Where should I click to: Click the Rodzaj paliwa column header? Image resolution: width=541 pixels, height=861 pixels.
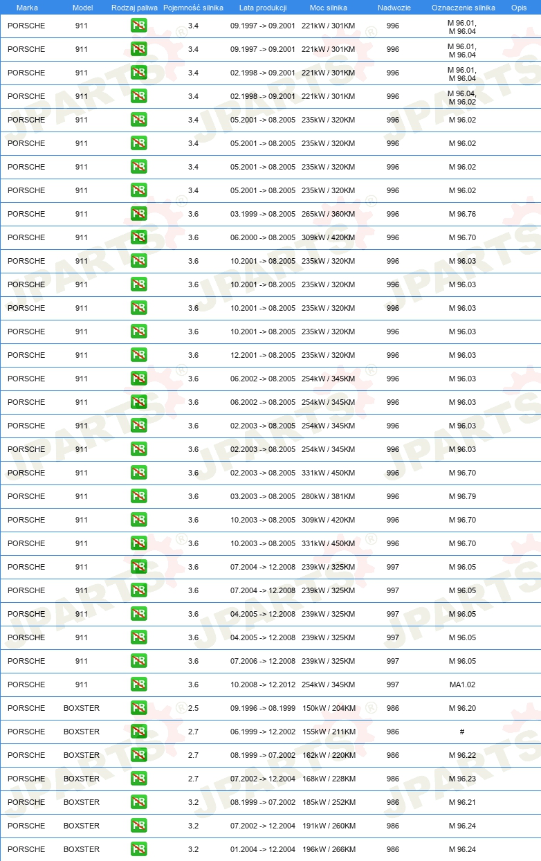(134, 8)
